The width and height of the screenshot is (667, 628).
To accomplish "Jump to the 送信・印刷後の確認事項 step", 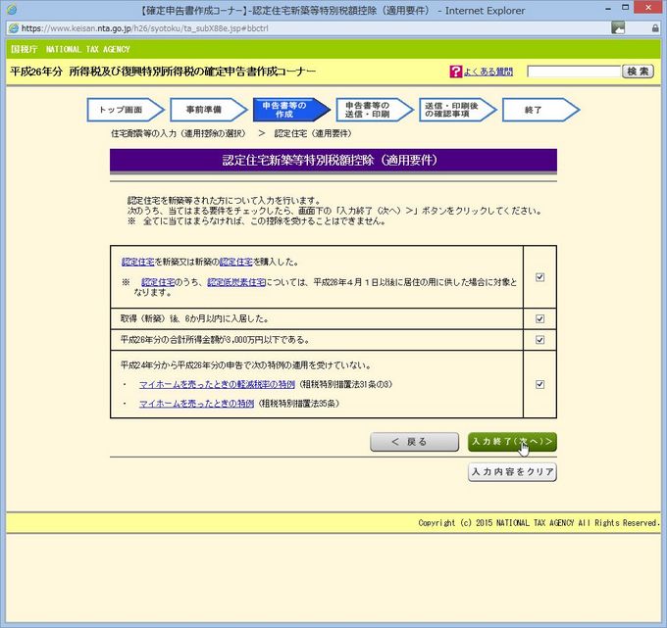I will (x=452, y=110).
